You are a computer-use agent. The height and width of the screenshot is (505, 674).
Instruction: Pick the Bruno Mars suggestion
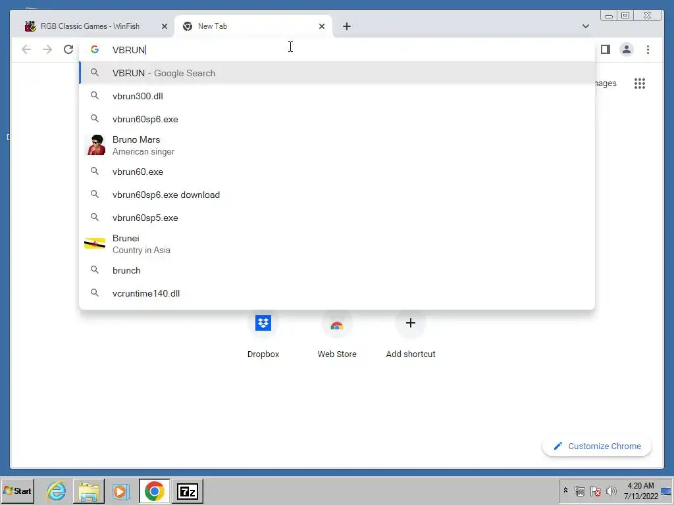(337, 145)
